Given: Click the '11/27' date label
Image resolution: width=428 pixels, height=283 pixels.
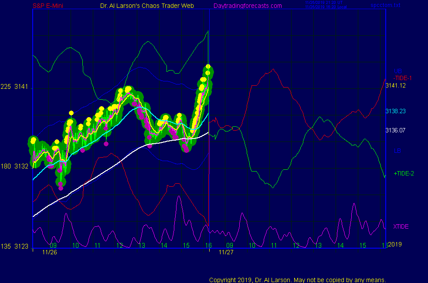Looking at the screenshot, I should 226,252.
